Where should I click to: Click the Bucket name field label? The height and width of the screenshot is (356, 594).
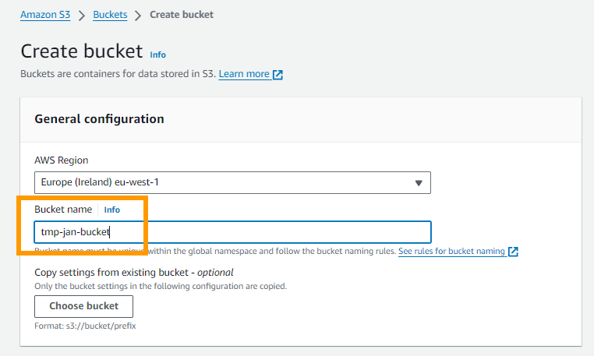coord(62,210)
